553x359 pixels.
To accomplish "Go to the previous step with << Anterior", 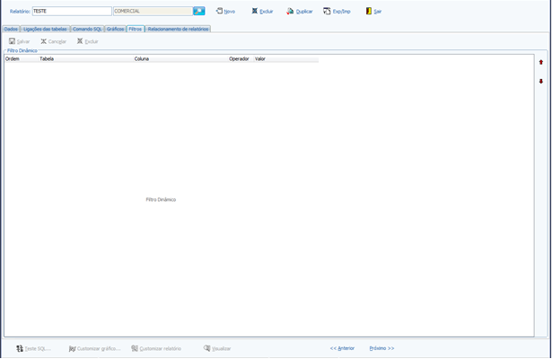I will click(342, 348).
